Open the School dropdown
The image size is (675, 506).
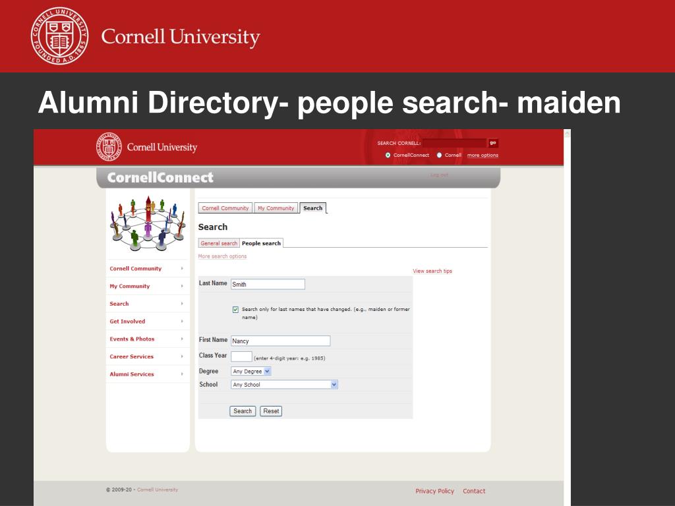click(284, 385)
